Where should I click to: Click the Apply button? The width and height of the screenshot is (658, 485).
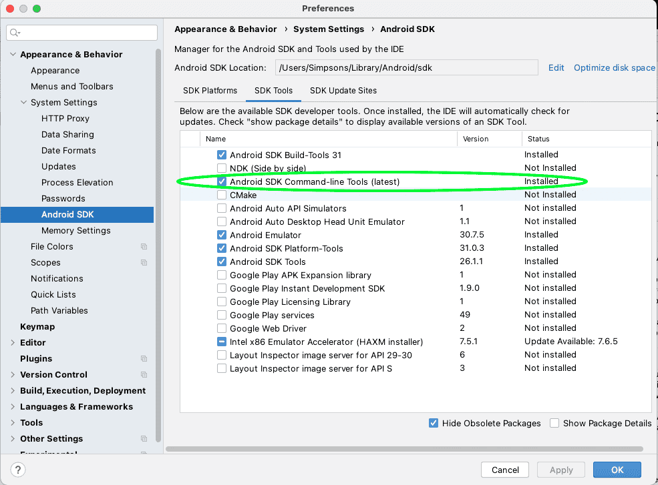[x=561, y=470]
